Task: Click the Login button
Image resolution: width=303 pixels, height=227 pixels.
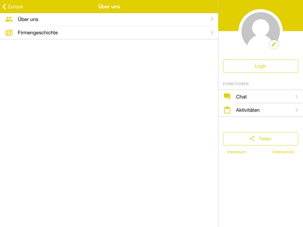Action: [x=261, y=66]
